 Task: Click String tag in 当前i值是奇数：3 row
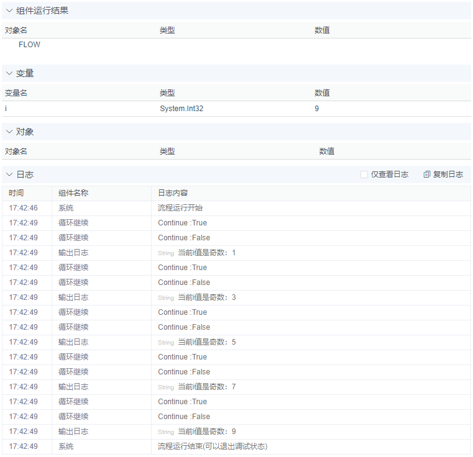tap(166, 298)
